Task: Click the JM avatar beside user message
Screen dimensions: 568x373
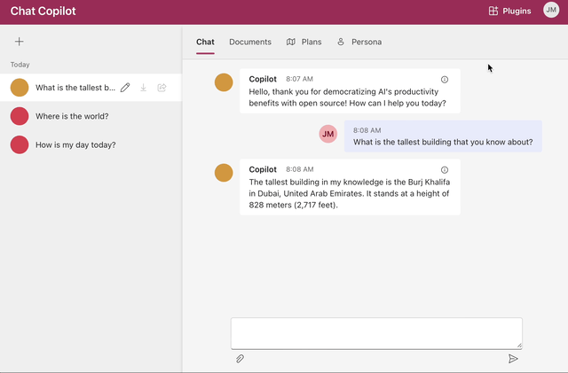Action: pyautogui.click(x=328, y=134)
